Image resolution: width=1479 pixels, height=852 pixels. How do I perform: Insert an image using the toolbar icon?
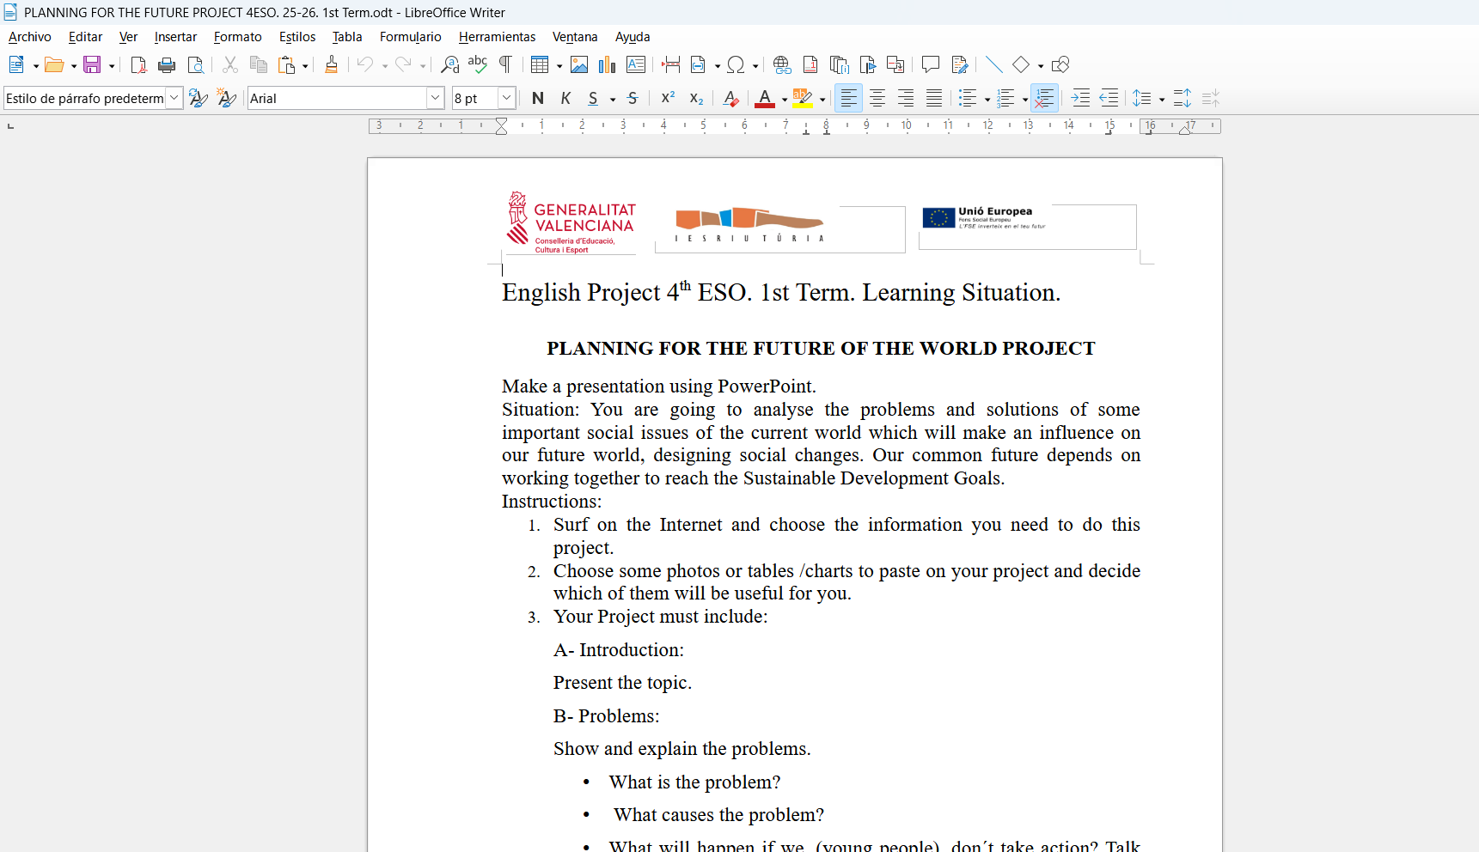pos(579,65)
